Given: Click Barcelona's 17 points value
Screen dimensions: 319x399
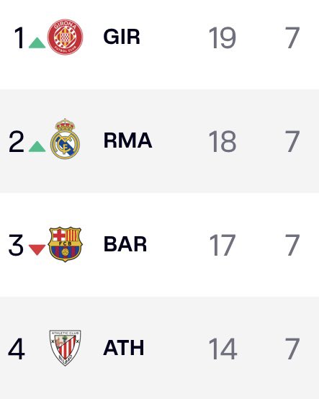Looking at the screenshot, I should (223, 245).
